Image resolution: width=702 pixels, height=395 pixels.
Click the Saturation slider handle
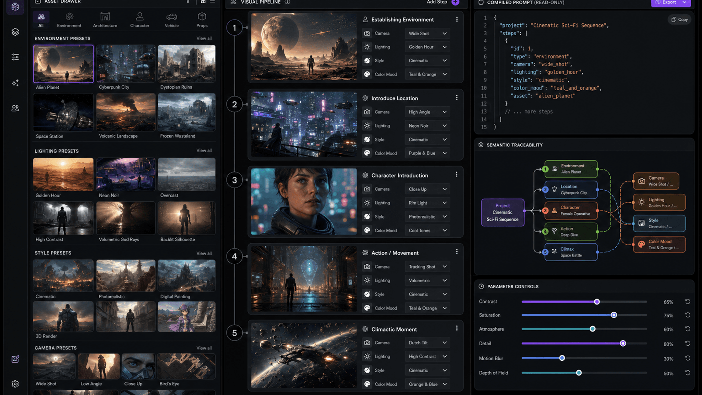(x=614, y=315)
